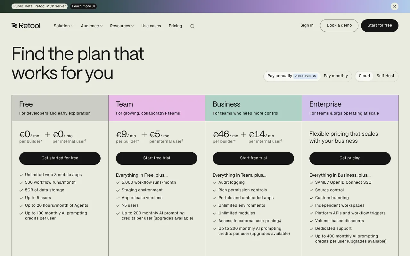The image size is (410, 256).
Task: Click 'Unlimited web & mobile apps' feature
Action: coord(53,175)
